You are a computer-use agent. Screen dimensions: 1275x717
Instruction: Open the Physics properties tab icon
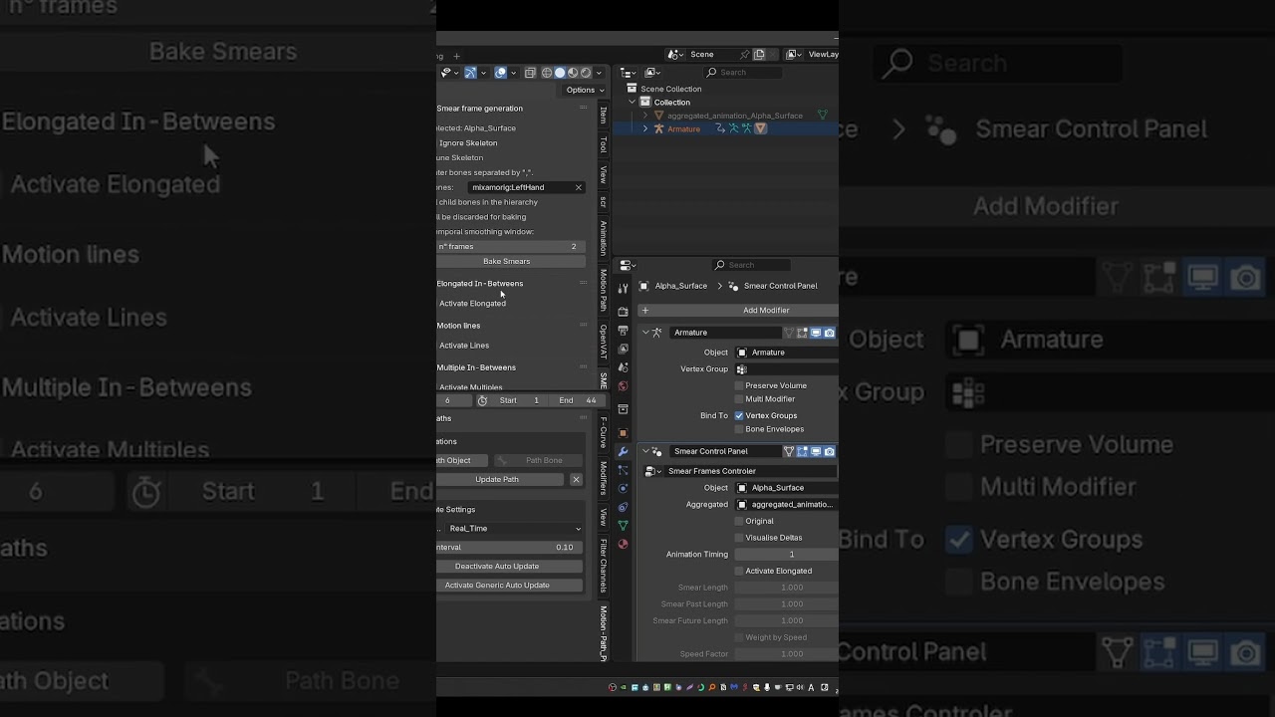(x=624, y=488)
